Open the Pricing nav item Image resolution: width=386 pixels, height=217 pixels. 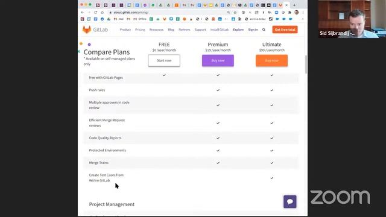coord(140,30)
